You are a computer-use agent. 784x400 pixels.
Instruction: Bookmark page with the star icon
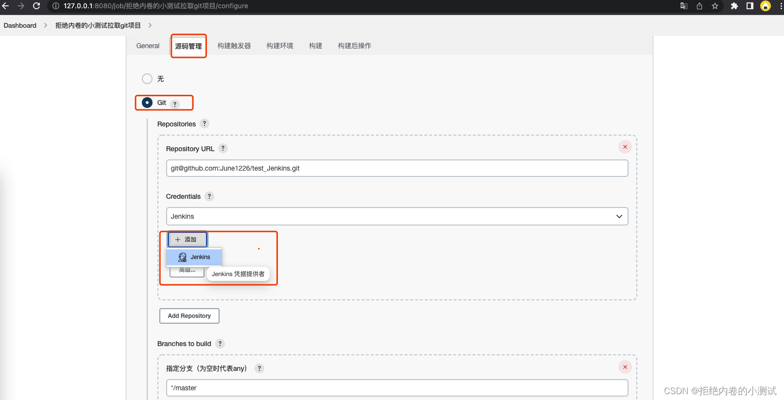(x=715, y=6)
